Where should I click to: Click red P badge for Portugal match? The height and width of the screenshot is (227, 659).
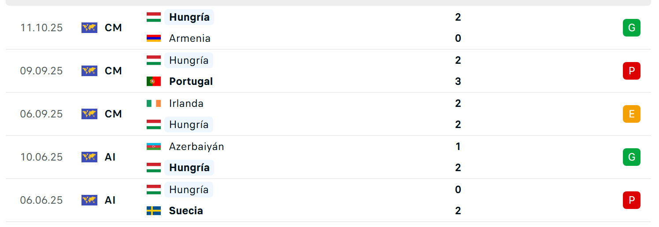(631, 71)
